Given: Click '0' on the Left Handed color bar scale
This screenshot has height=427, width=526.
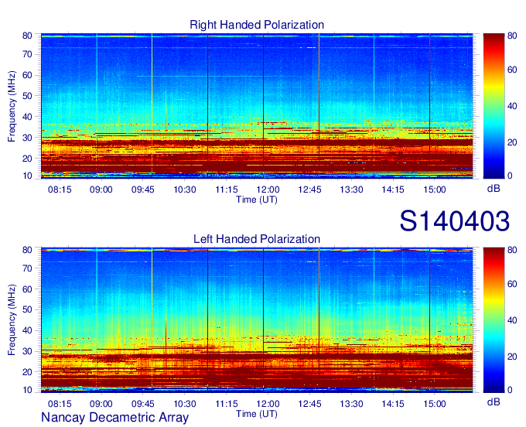Looking at the screenshot, I should tap(510, 390).
